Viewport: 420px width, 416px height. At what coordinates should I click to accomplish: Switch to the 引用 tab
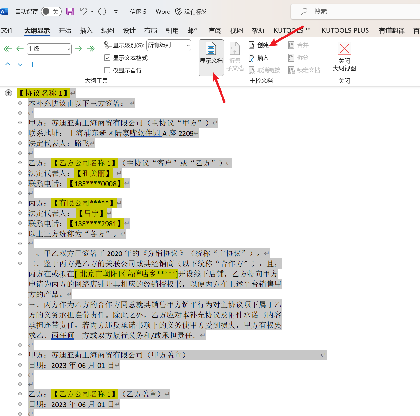coord(172,30)
